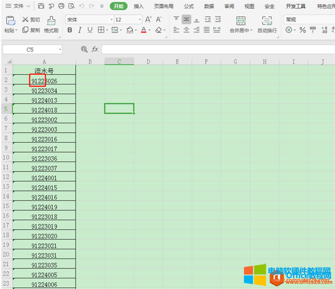Expand the Merge and Center (合并居中) dropdown

click(x=251, y=30)
